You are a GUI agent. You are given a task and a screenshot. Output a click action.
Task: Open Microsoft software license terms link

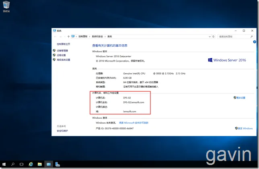pos(134,123)
